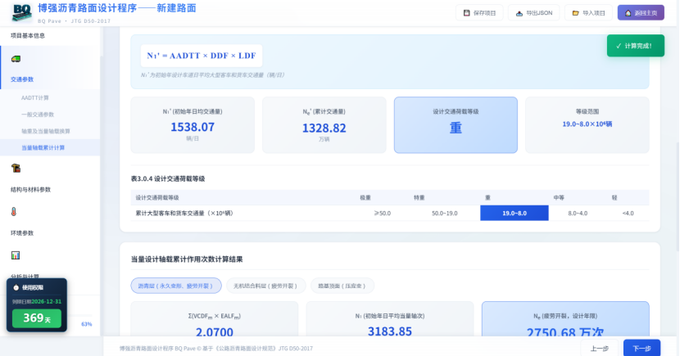Click the thermometer icon above 环境参数
Viewport: 680px width, 356px height.
(14, 212)
